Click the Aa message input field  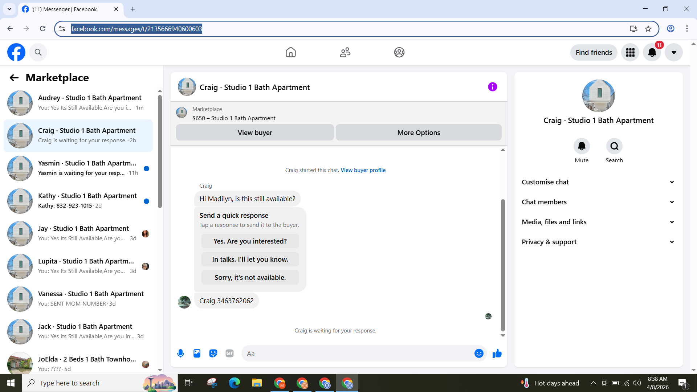point(358,354)
